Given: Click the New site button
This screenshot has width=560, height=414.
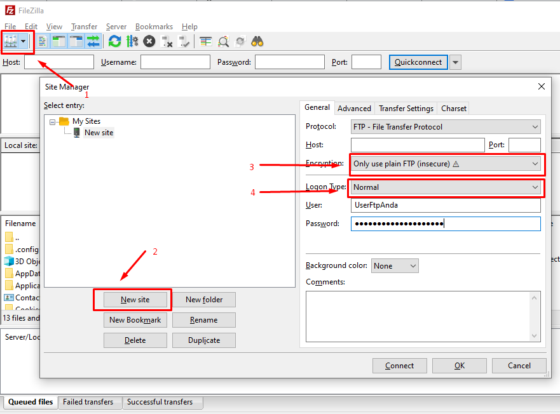Looking at the screenshot, I should (135, 300).
